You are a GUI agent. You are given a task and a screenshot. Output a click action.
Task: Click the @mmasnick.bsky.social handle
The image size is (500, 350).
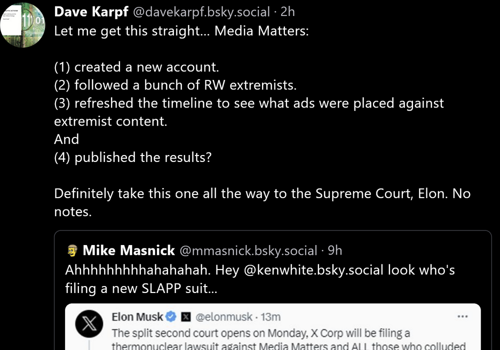[248, 250]
